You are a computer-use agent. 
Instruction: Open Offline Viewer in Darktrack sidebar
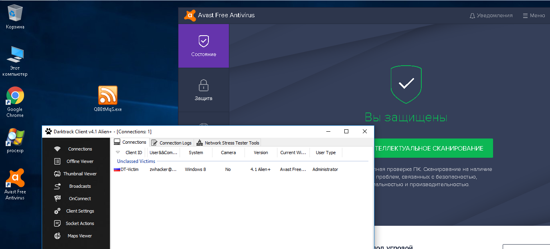80,161
